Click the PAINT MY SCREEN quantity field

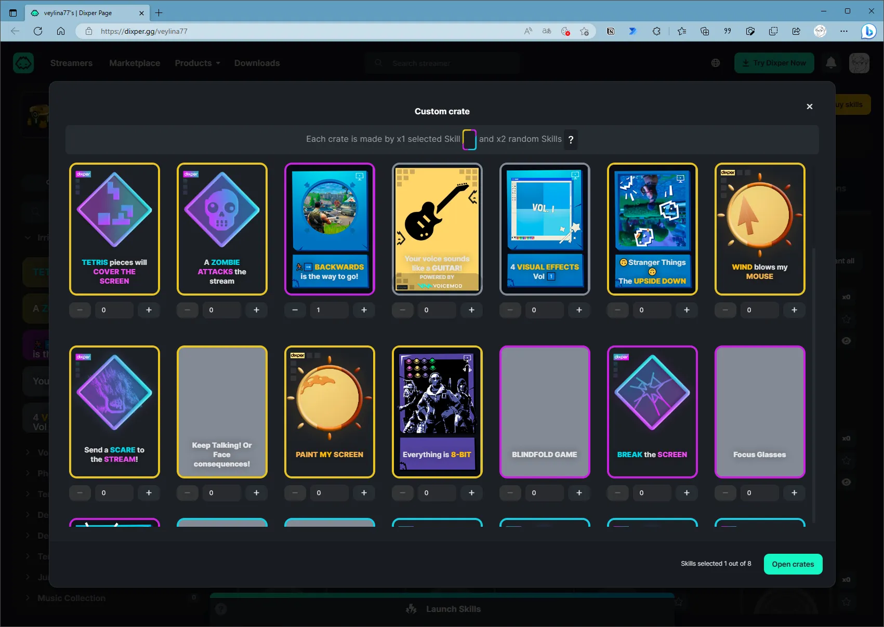point(329,493)
